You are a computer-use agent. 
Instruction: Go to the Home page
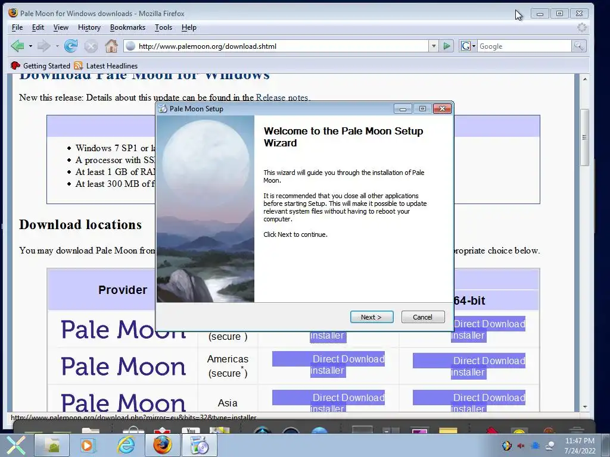[x=111, y=46]
